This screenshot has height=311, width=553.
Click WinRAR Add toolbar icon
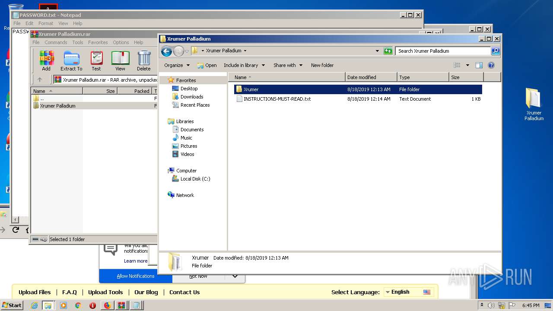click(46, 61)
